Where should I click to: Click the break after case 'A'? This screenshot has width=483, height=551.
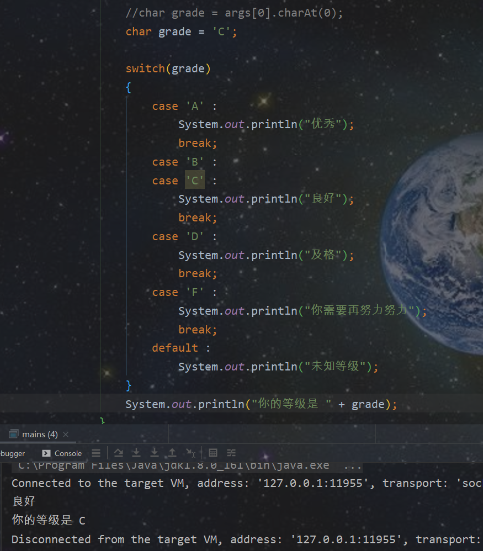(x=198, y=144)
